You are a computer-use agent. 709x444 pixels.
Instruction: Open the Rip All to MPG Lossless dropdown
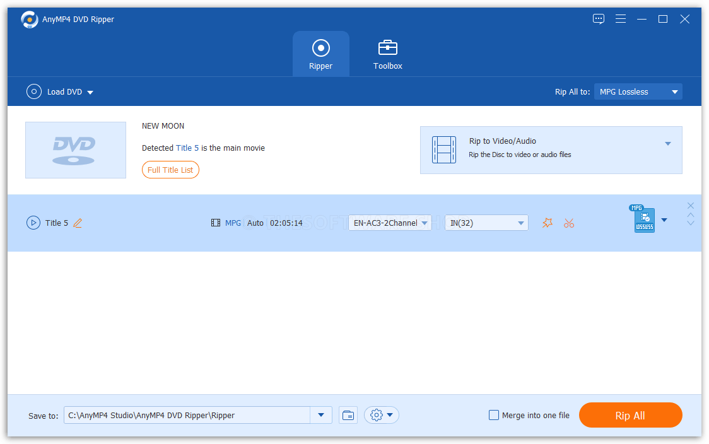pos(638,92)
